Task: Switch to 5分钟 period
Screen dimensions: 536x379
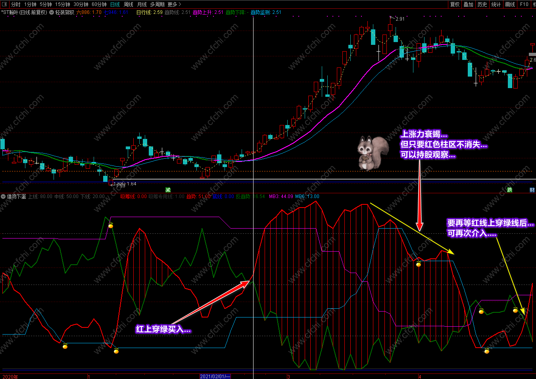Action: 46,4
